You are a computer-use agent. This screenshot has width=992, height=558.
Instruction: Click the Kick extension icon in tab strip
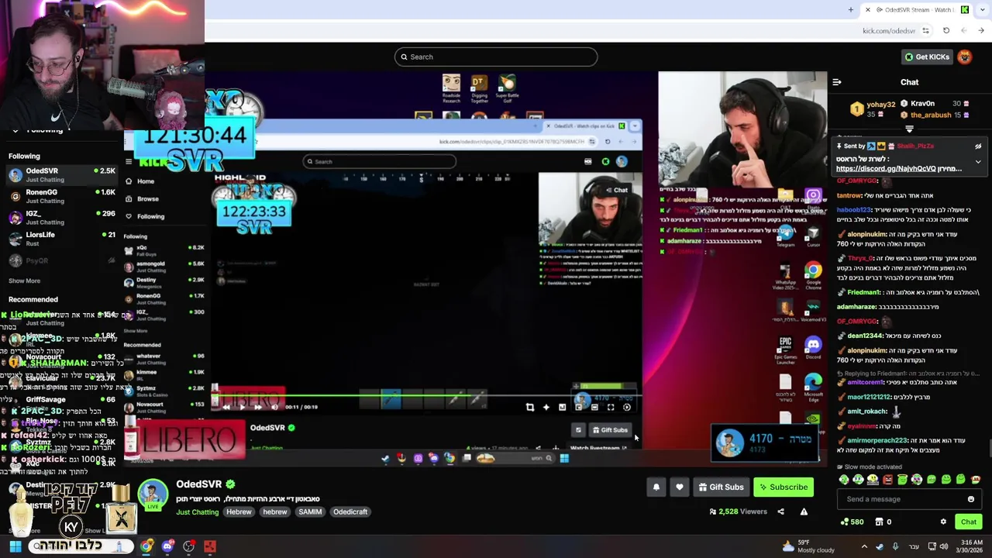point(964,10)
